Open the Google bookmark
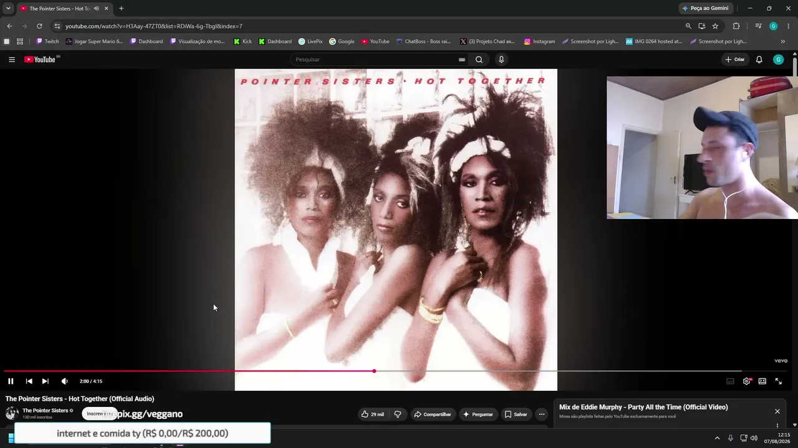The width and height of the screenshot is (798, 448). tap(342, 42)
